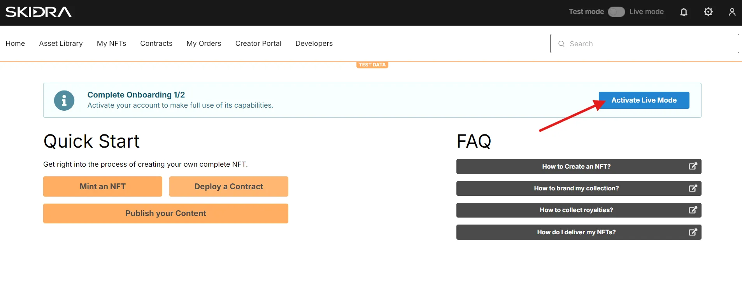Click external link icon for Create an NFT
This screenshot has width=742, height=284.
tap(693, 166)
